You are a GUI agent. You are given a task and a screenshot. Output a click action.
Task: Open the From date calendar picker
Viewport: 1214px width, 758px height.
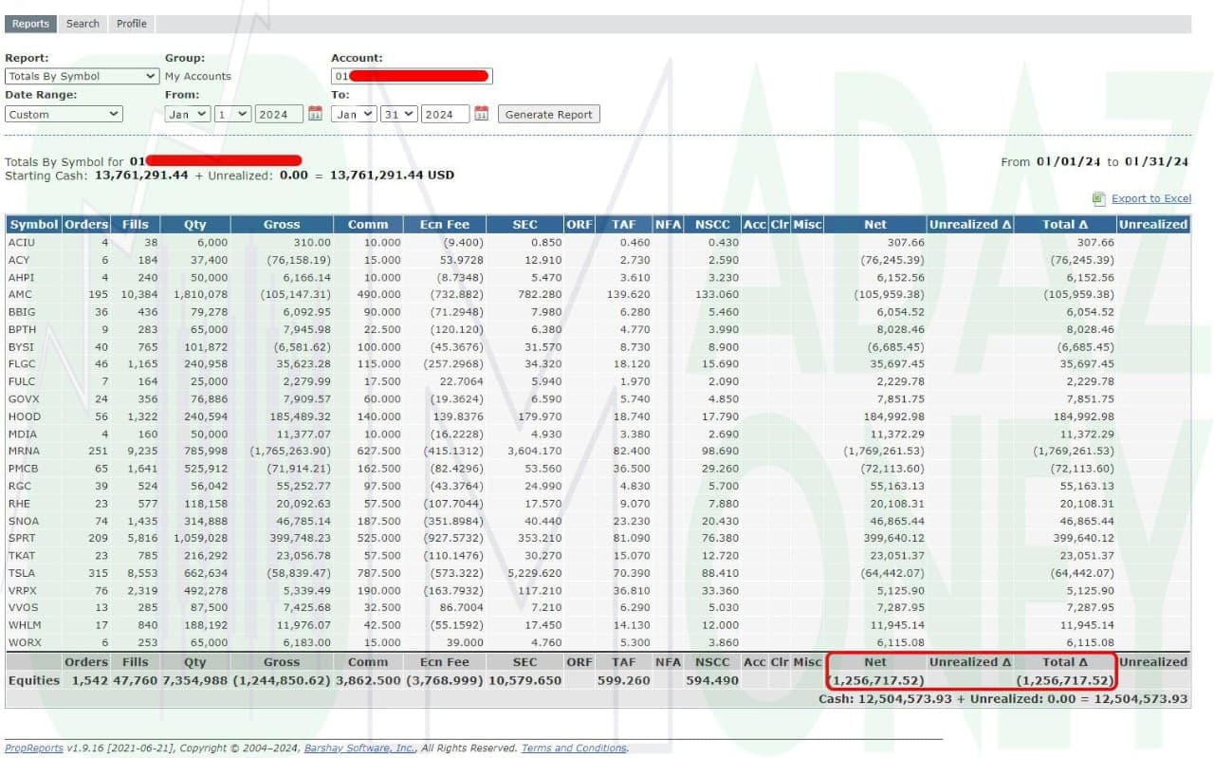pos(314,113)
